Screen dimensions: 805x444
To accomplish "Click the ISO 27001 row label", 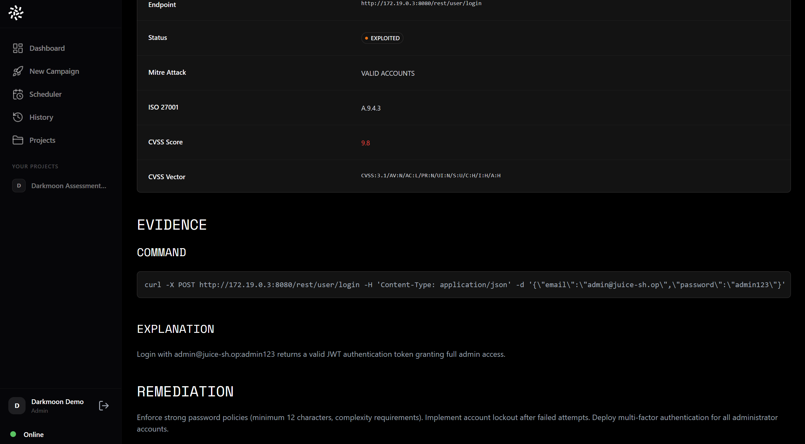I will pos(163,107).
